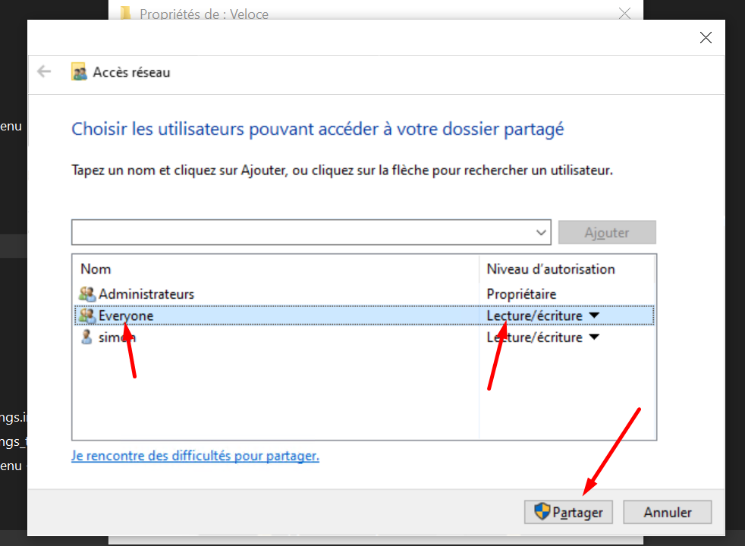Open the user name combo box arrow
This screenshot has height=546, width=745.
coord(541,233)
